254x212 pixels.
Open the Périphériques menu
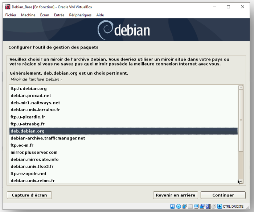click(80, 15)
